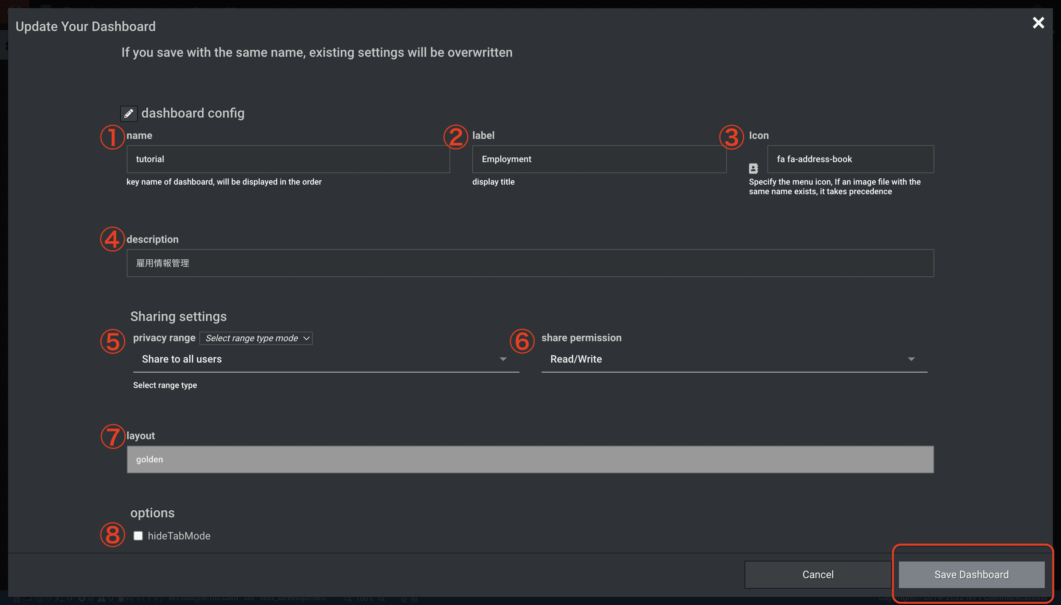Click the address-book icon preview

(x=753, y=168)
